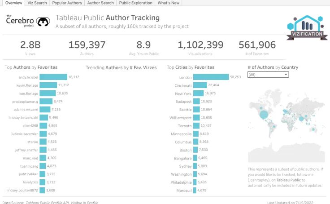Go to the Author Search tab

[x=100, y=3]
